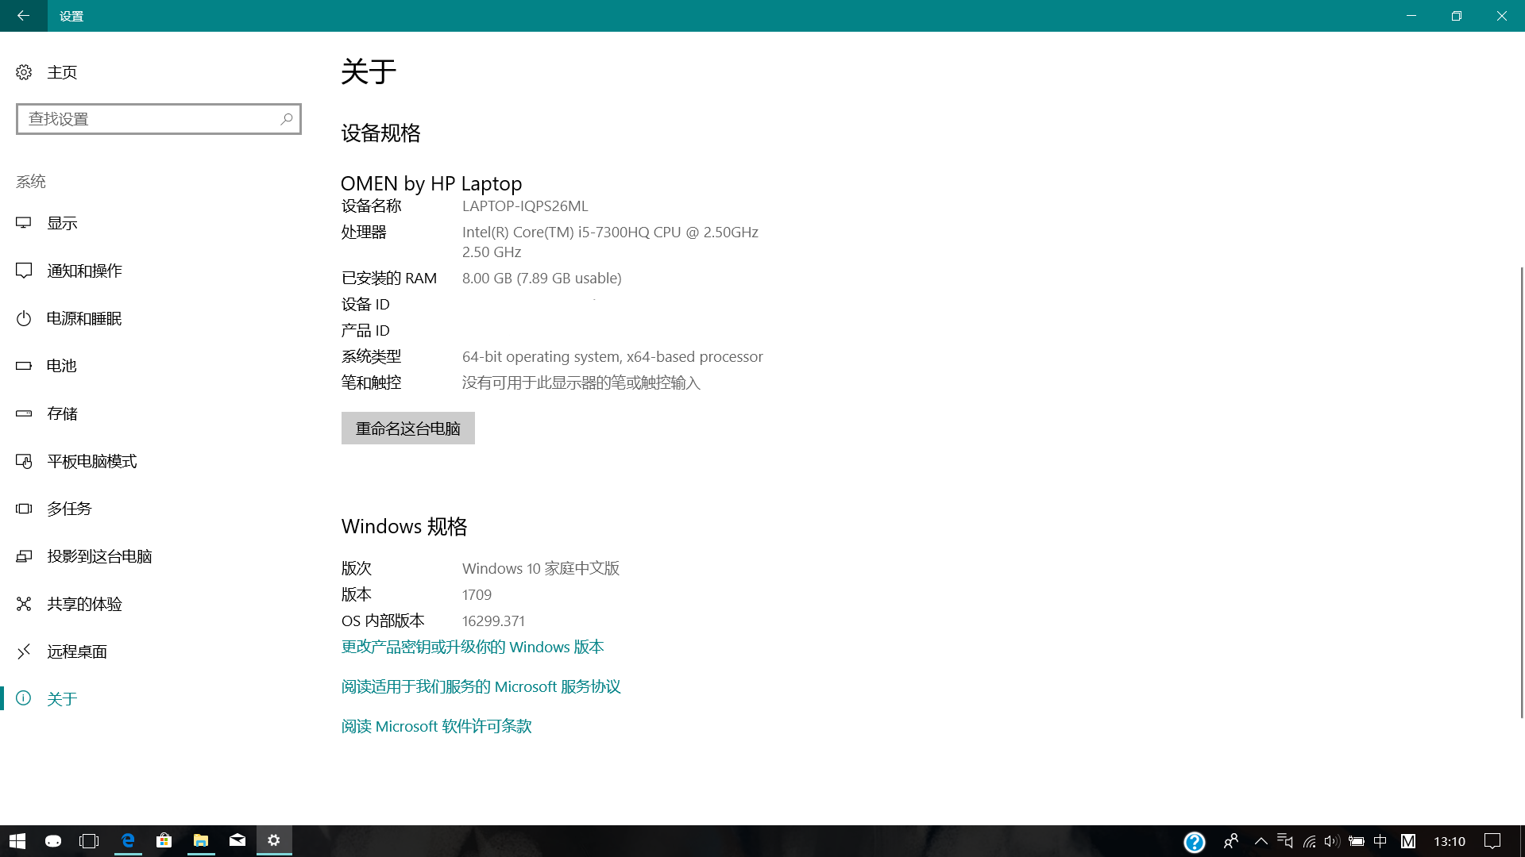Open the Start menu
The width and height of the screenshot is (1525, 857).
17,840
